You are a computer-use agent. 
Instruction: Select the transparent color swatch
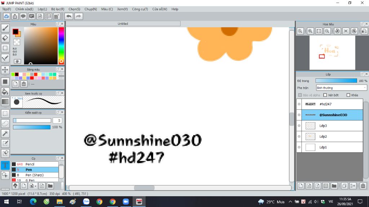17,42
